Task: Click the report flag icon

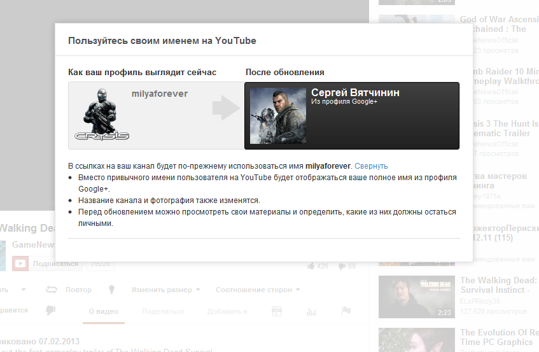Action: (346, 311)
